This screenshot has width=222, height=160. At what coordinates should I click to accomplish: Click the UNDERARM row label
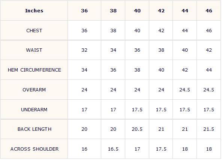(x=34, y=110)
